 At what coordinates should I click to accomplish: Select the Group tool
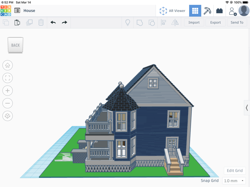pos(140,22)
